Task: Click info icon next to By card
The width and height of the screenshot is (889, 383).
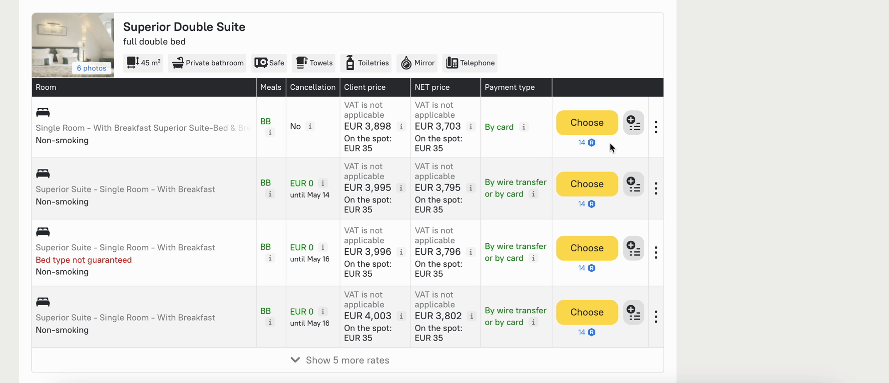Action: click(523, 127)
